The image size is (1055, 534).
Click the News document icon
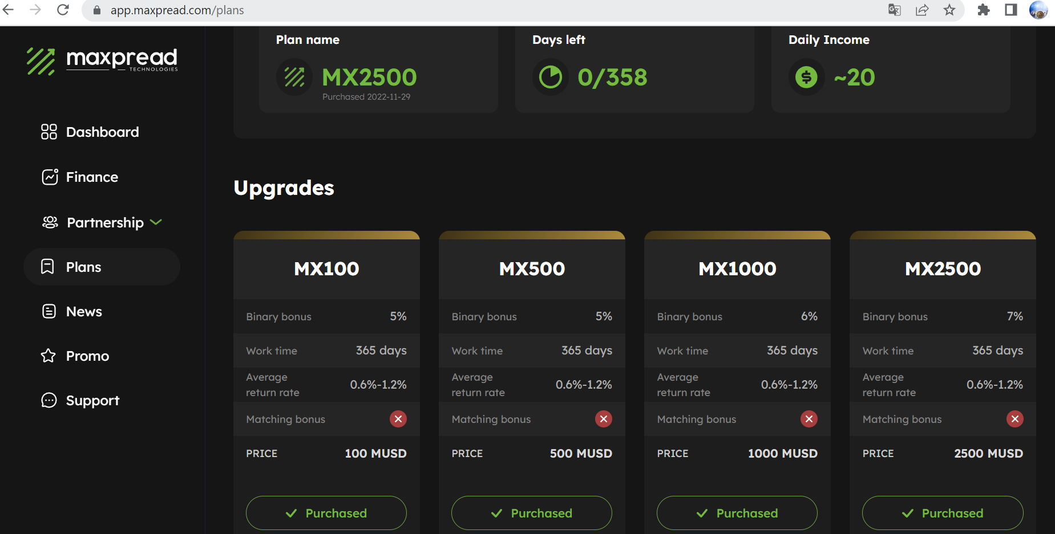(x=49, y=311)
